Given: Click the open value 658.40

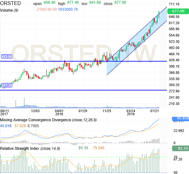Looking at the screenshot, I should (49, 3).
